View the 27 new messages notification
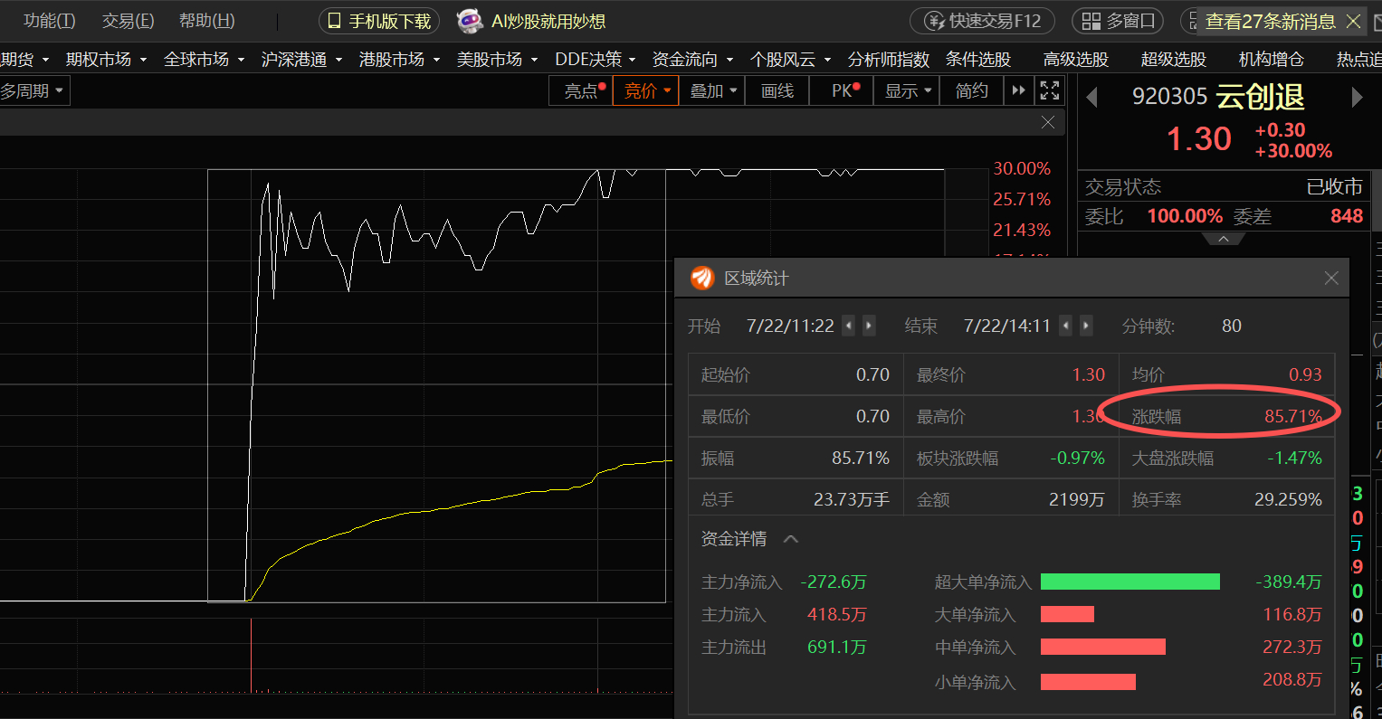1382x719 pixels. 1270,21
